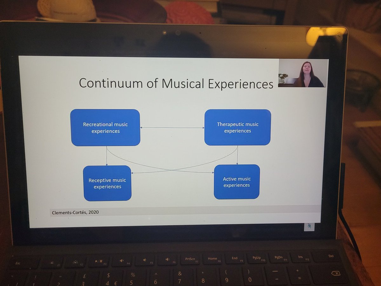
Task: Select the Recreational music experiences box
Action: click(105, 127)
